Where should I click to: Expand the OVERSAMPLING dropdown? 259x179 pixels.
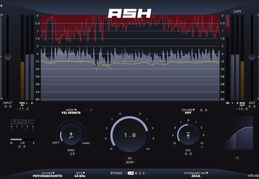point(196,175)
